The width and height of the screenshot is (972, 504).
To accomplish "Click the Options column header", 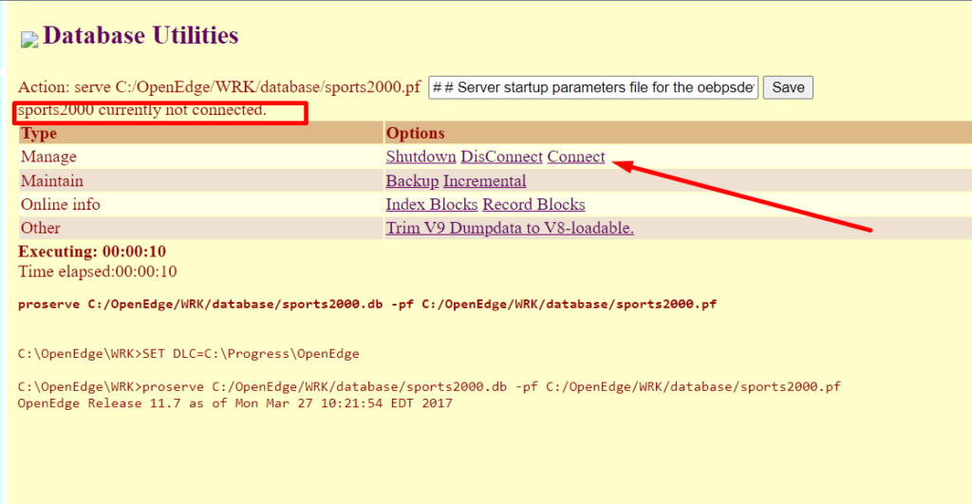I will (x=415, y=133).
